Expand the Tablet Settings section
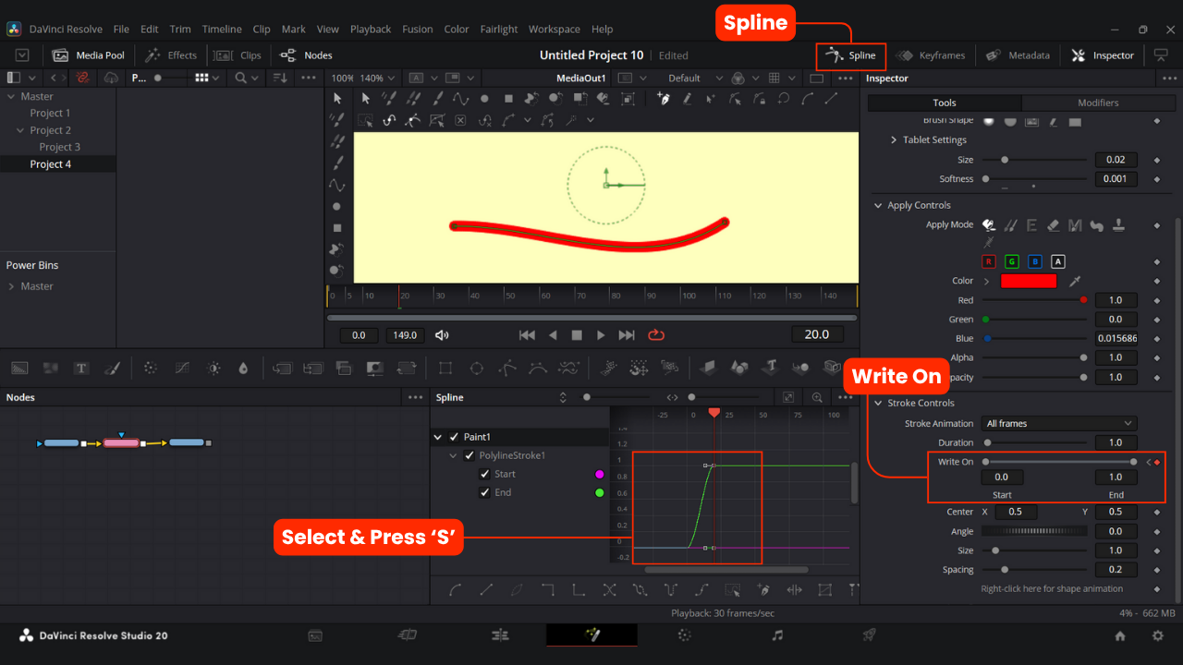This screenshot has height=665, width=1183. [894, 140]
